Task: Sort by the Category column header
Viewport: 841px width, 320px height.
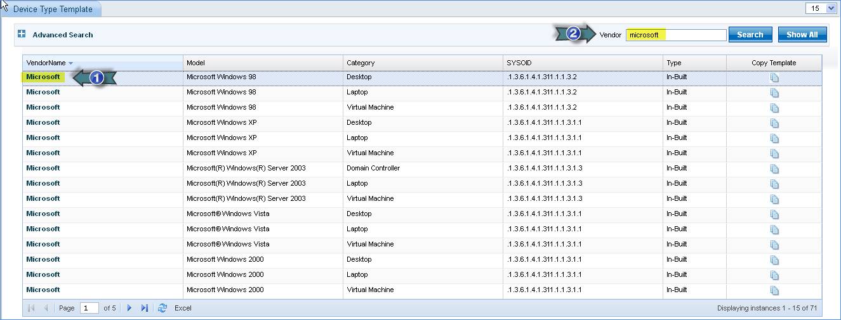Action: [x=423, y=63]
